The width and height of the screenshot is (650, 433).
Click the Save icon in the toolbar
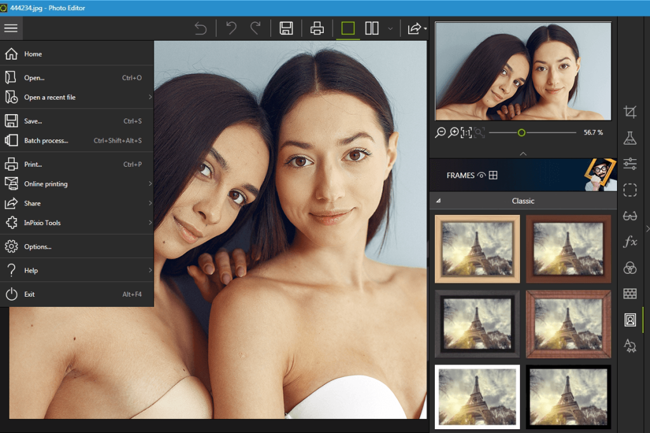[286, 28]
